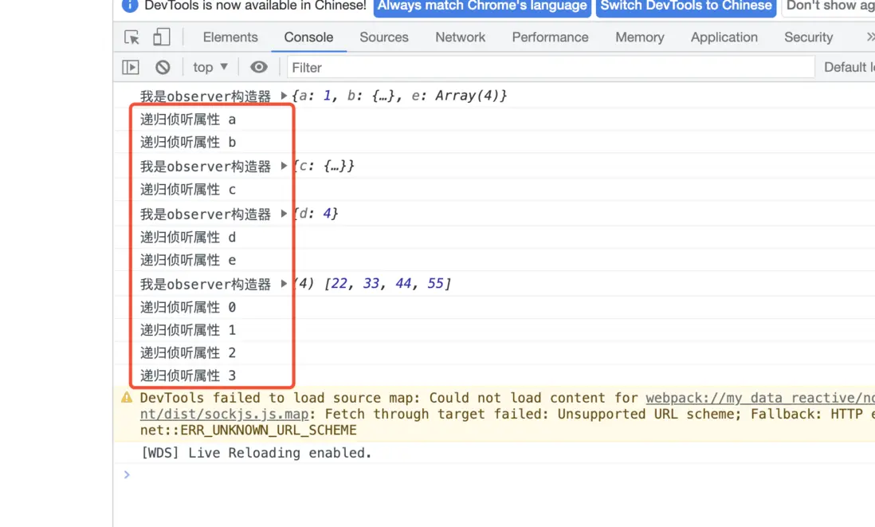Switch to the Memory tab
The image size is (875, 527).
639,37
